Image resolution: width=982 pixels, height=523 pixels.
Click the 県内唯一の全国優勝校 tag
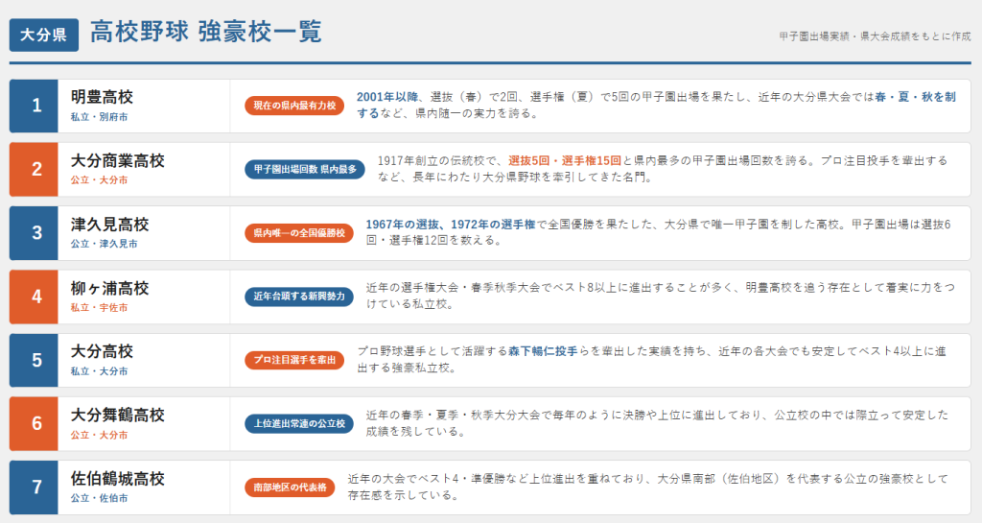(299, 233)
